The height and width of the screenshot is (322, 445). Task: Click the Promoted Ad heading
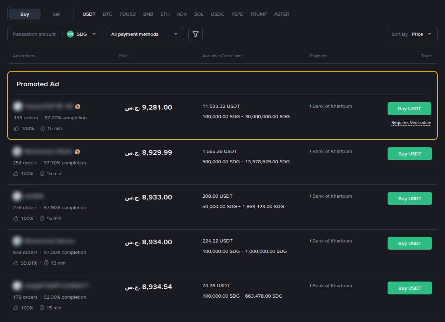coord(38,84)
